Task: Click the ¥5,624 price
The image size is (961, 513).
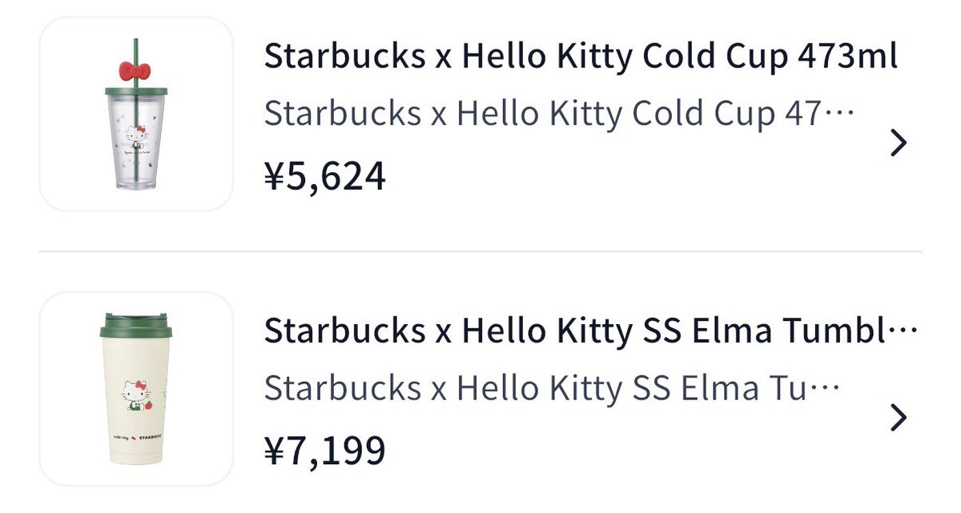Action: 325,176
